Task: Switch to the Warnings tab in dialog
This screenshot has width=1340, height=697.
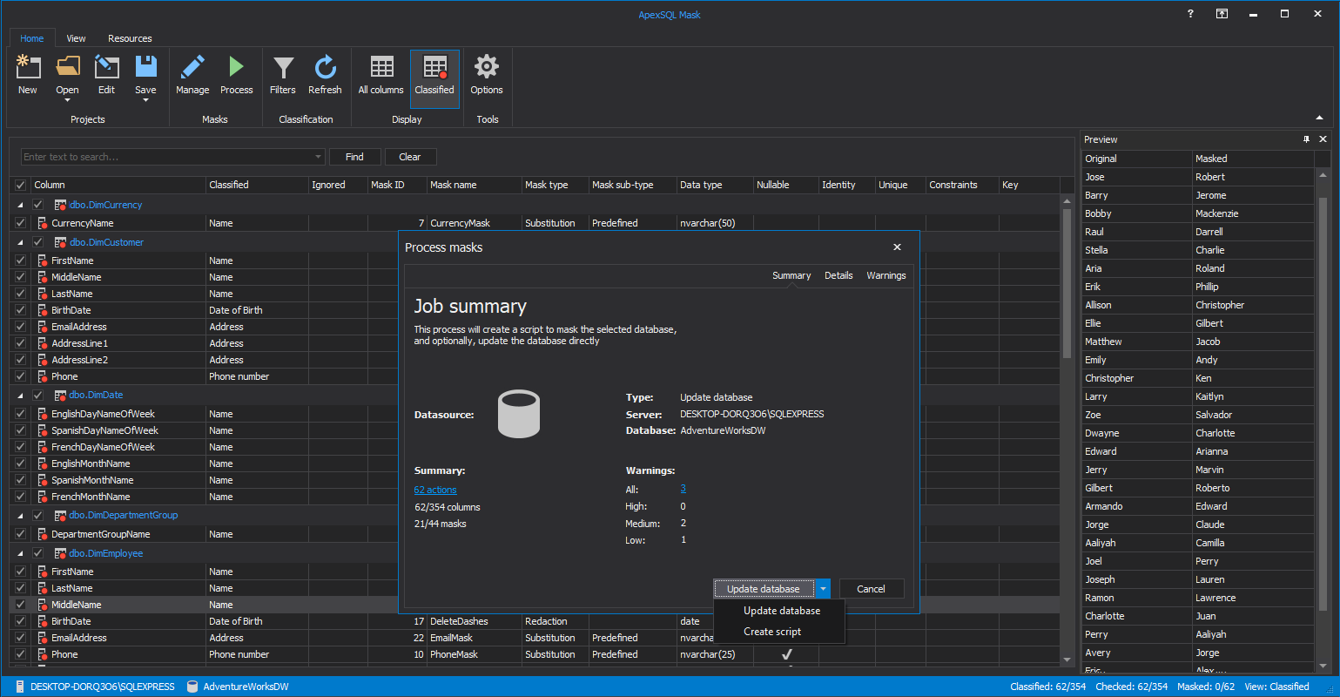Action: coord(885,275)
